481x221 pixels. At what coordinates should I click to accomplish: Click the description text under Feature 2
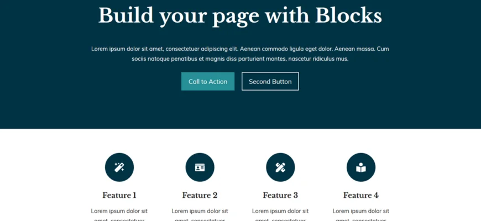click(x=200, y=211)
